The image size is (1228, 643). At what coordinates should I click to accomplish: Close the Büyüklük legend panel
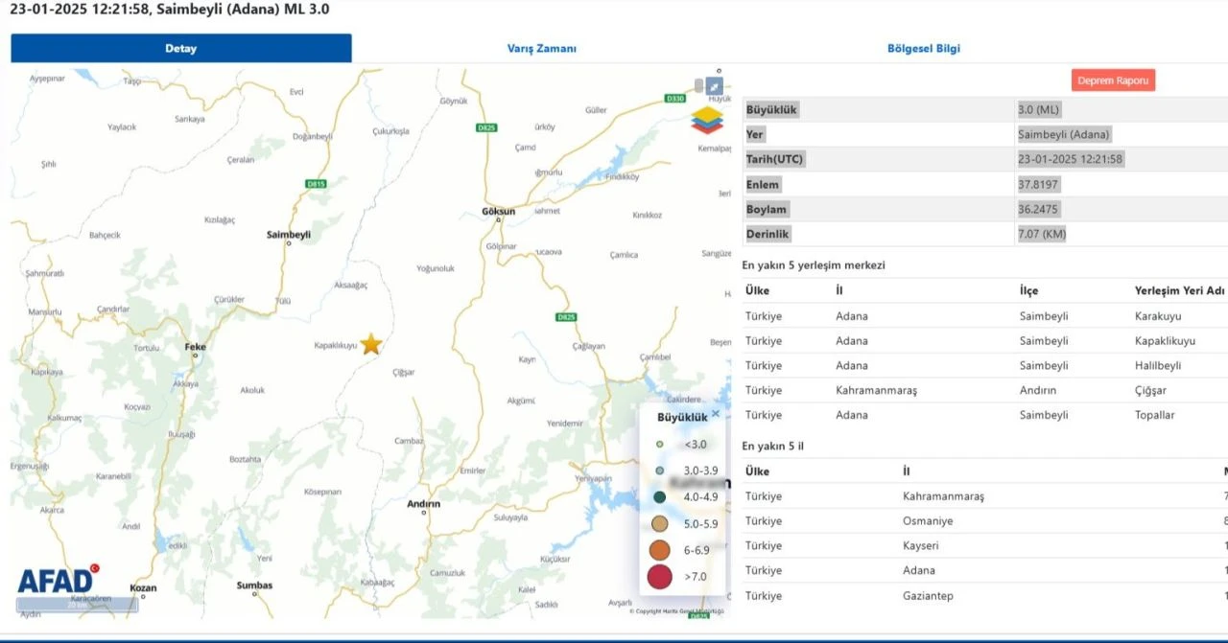(716, 414)
